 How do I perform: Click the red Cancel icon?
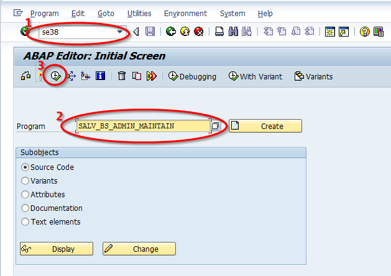[199, 32]
